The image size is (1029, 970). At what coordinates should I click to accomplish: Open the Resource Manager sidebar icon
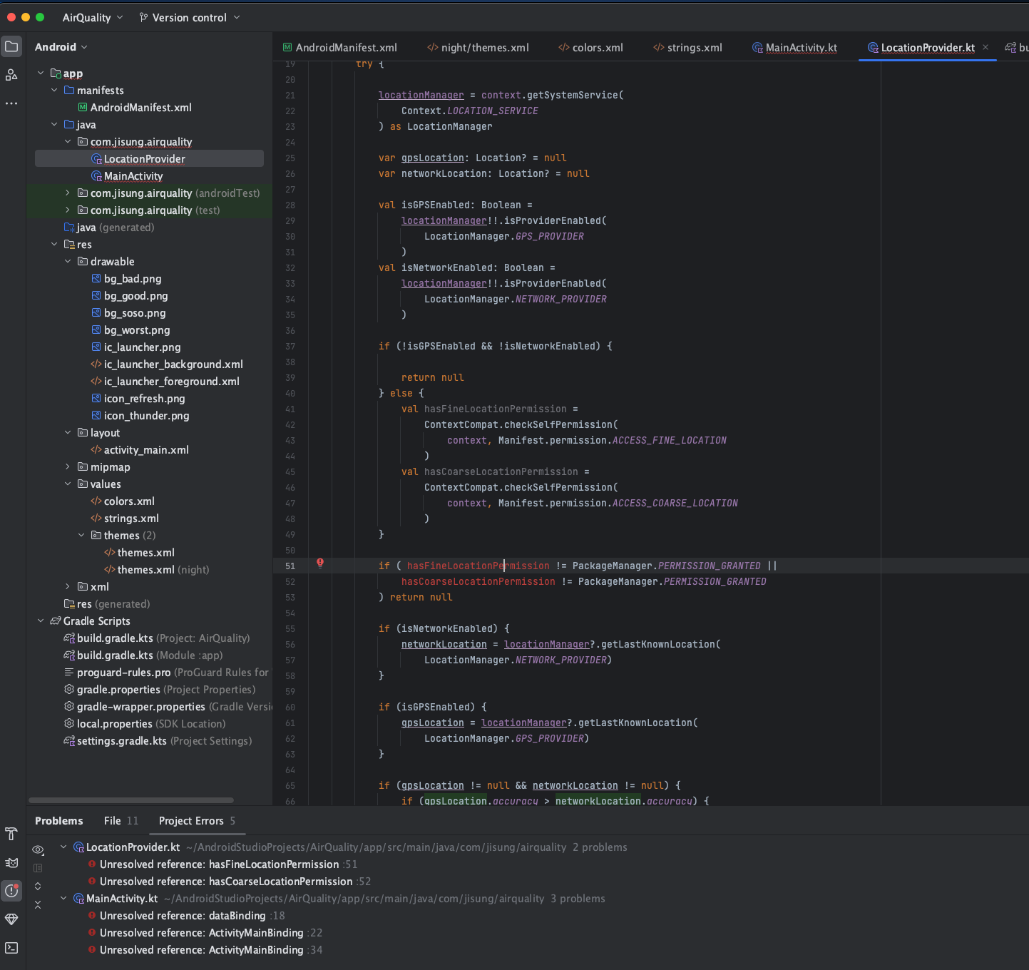pos(11,75)
